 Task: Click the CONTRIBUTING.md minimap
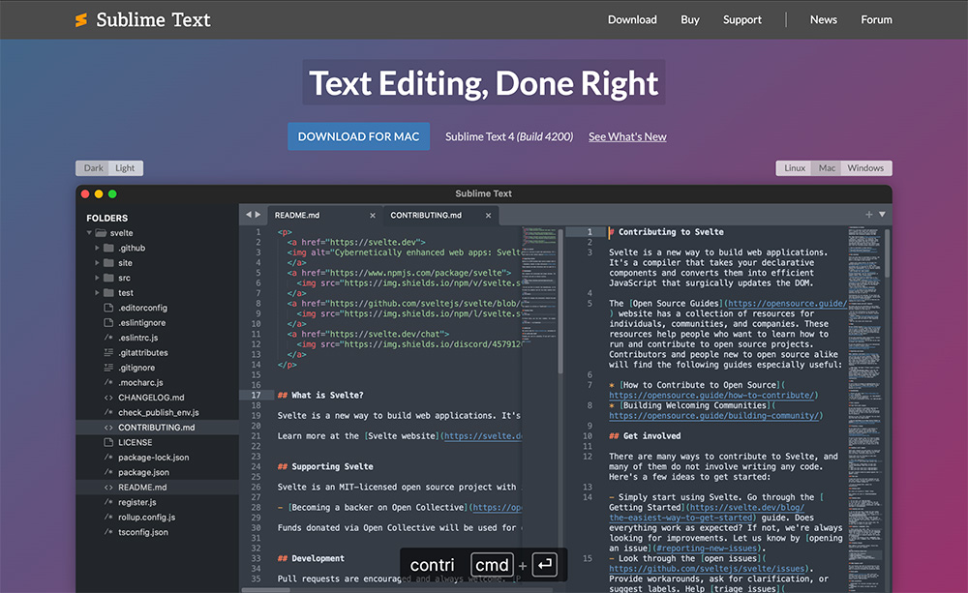864,409
